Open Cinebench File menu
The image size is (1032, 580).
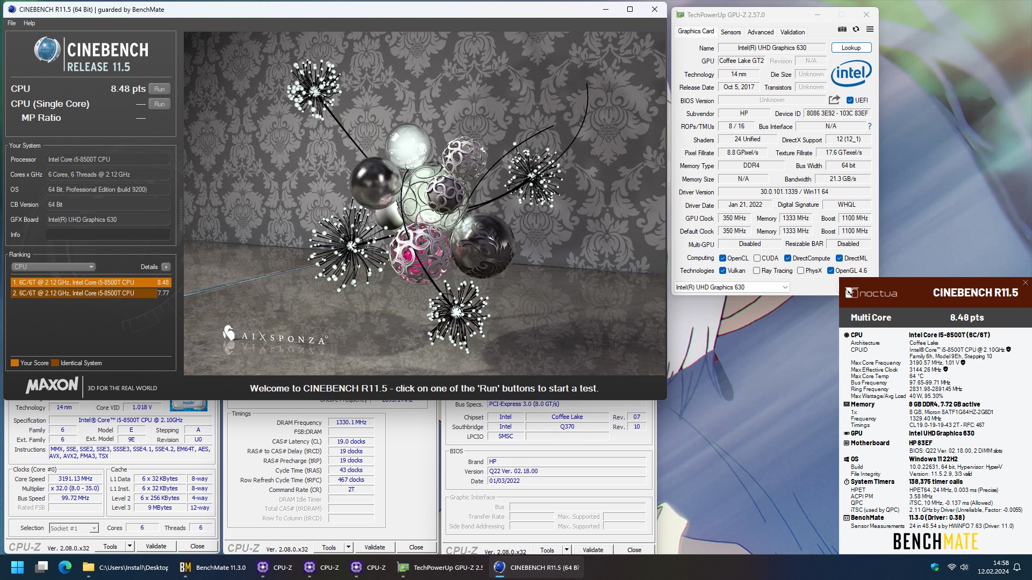pos(12,23)
